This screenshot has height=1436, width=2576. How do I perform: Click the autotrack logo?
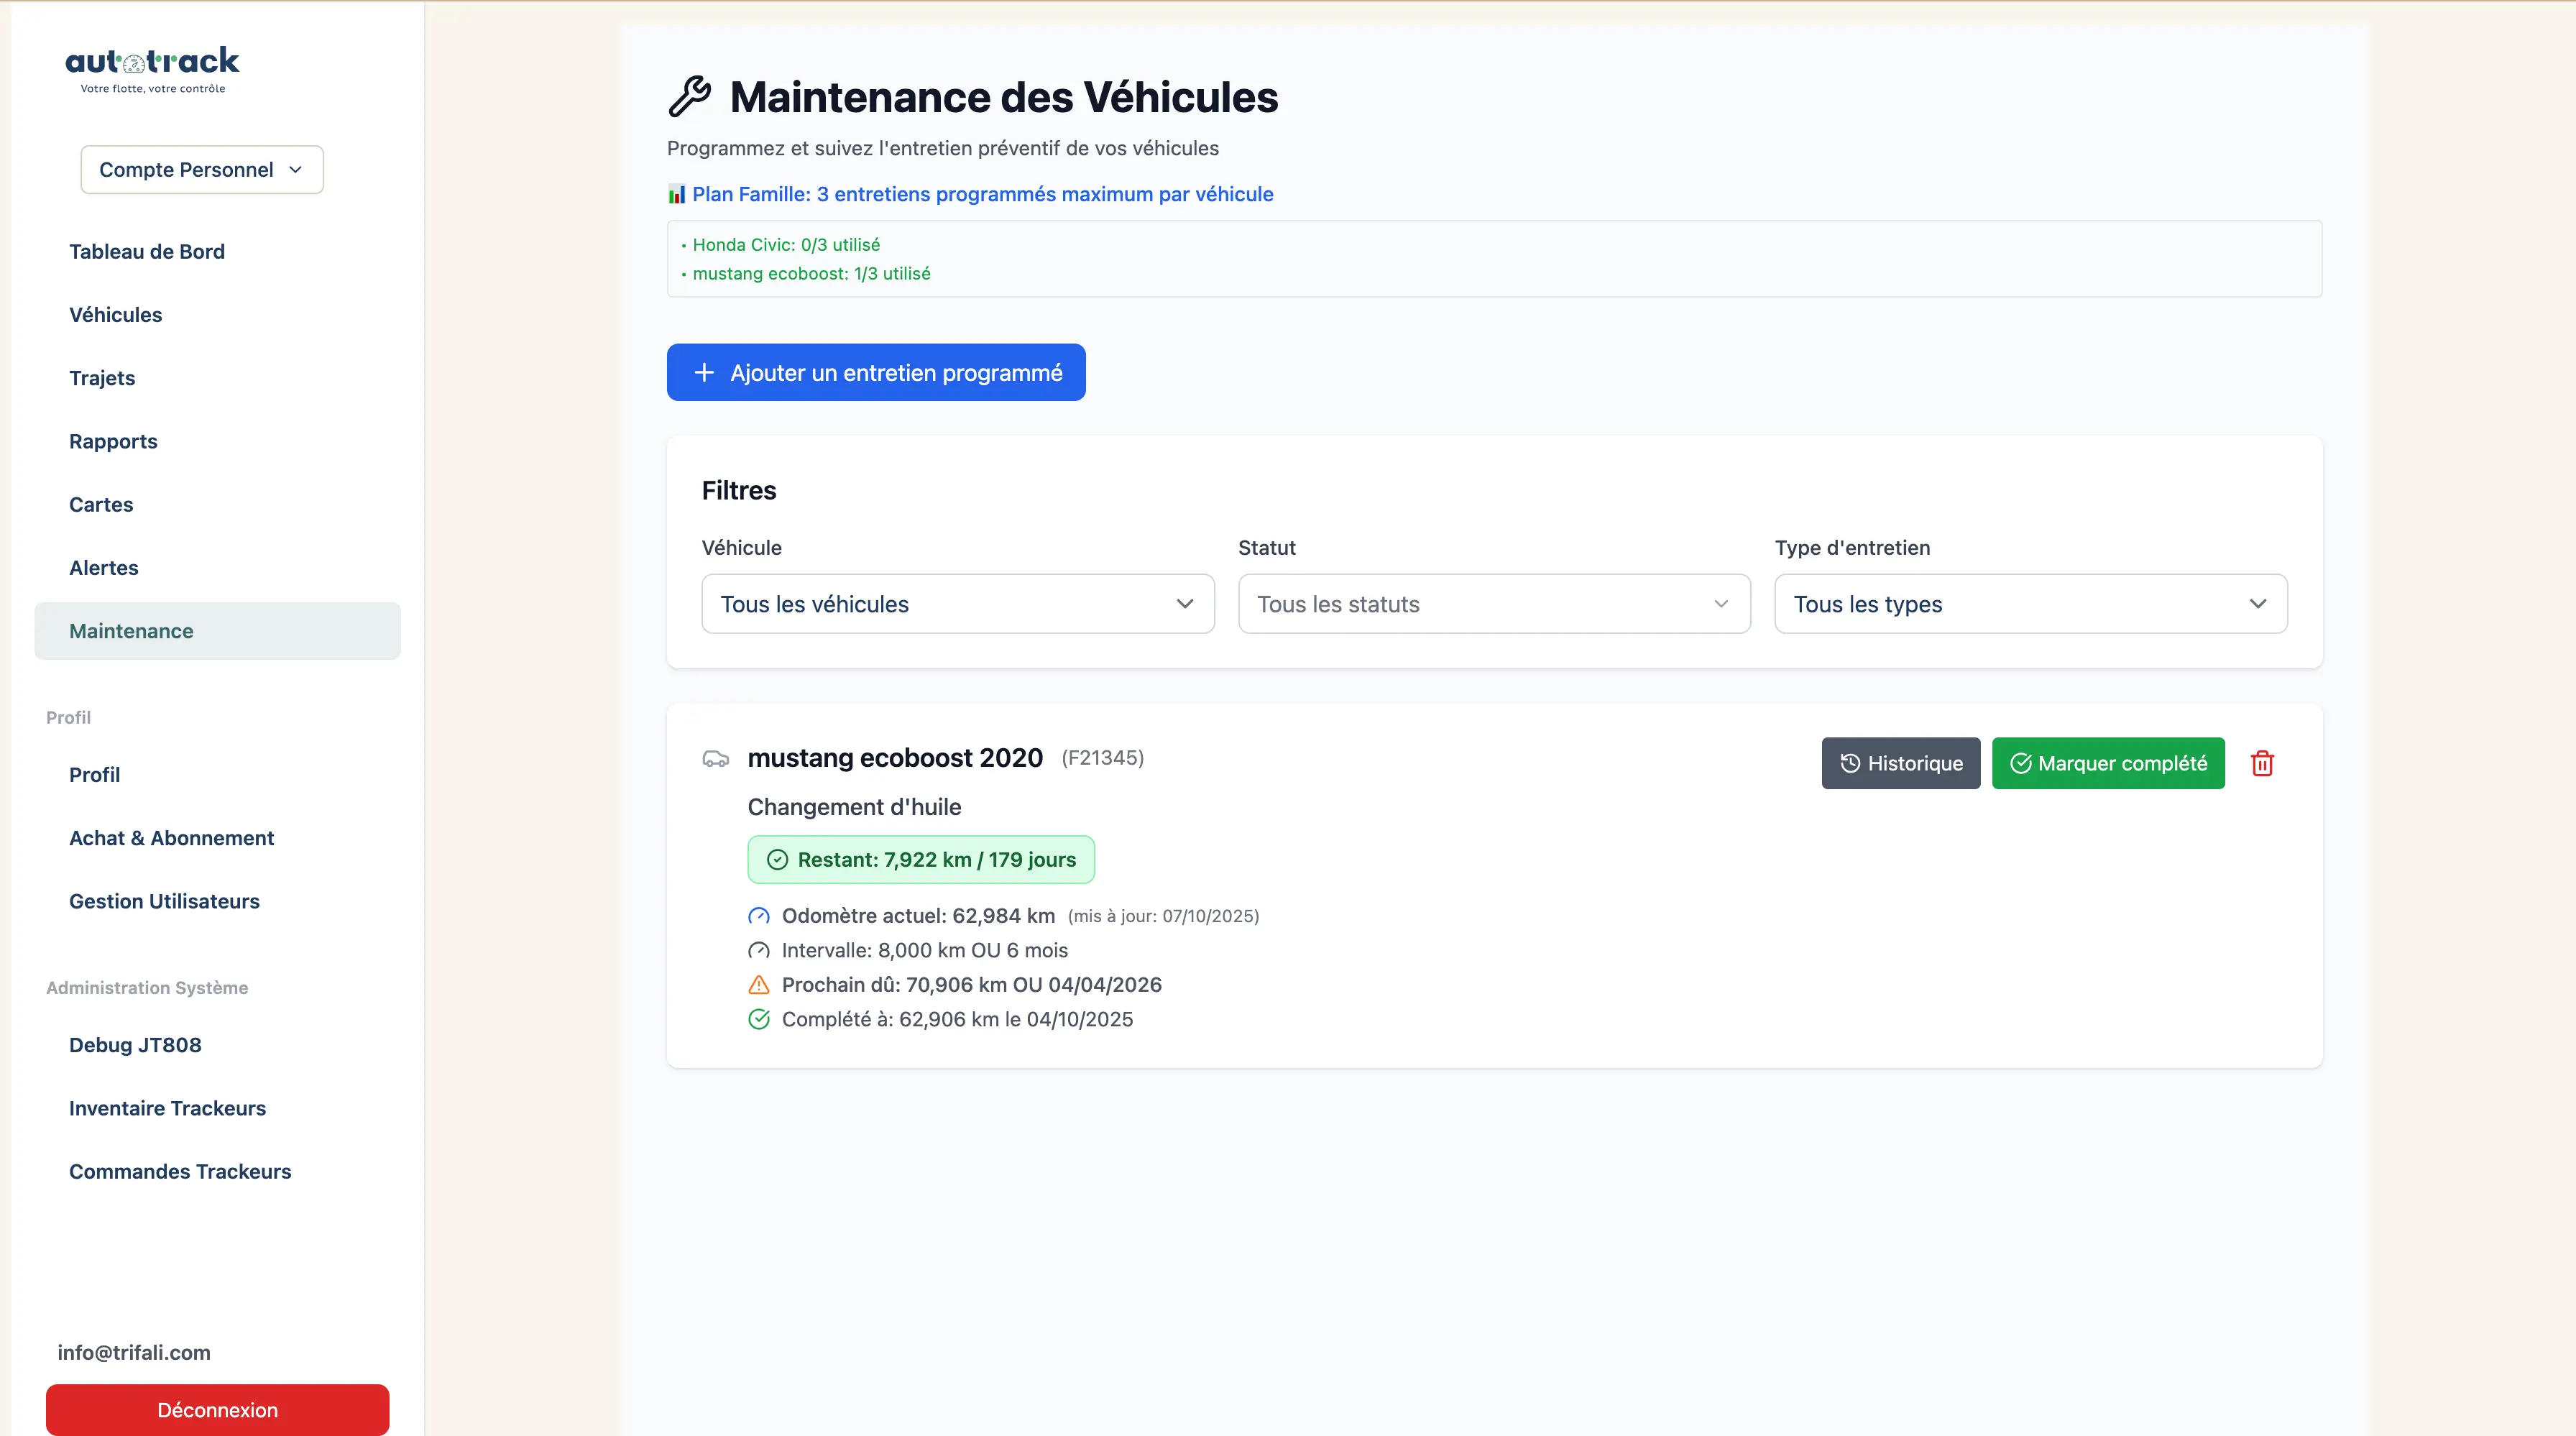pyautogui.click(x=152, y=70)
